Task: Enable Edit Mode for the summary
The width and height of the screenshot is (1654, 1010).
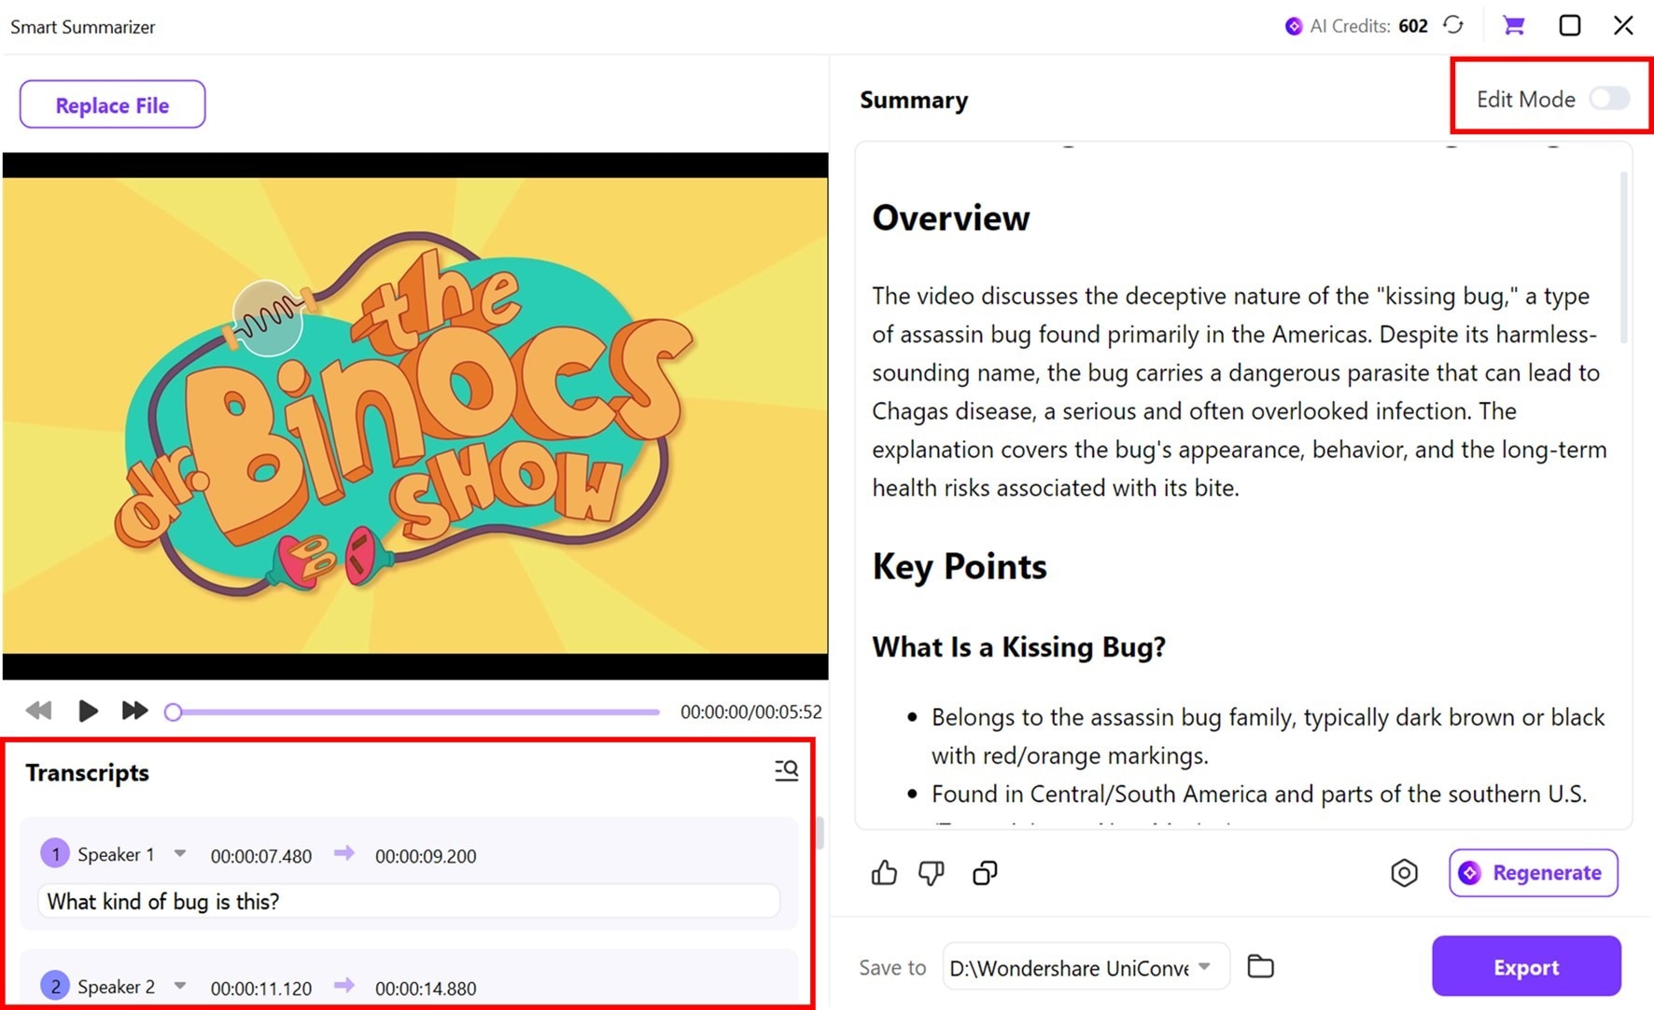Action: [x=1609, y=98]
